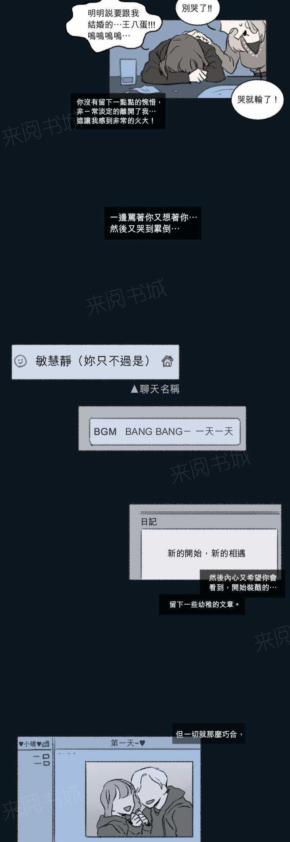Click the 哭就輸了! speech bubble
This screenshot has width=290, height=842.
click(x=258, y=100)
